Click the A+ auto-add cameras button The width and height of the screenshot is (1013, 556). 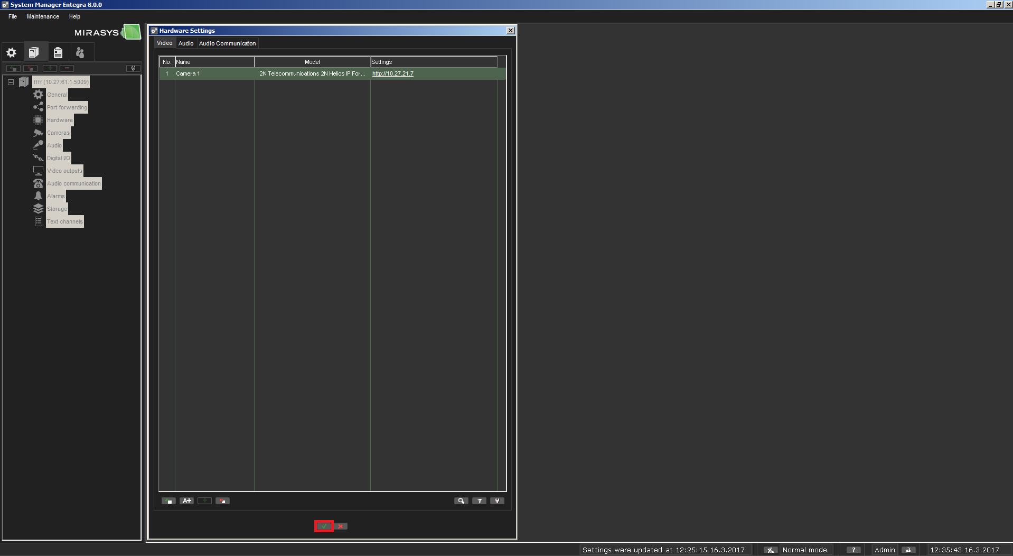point(186,501)
